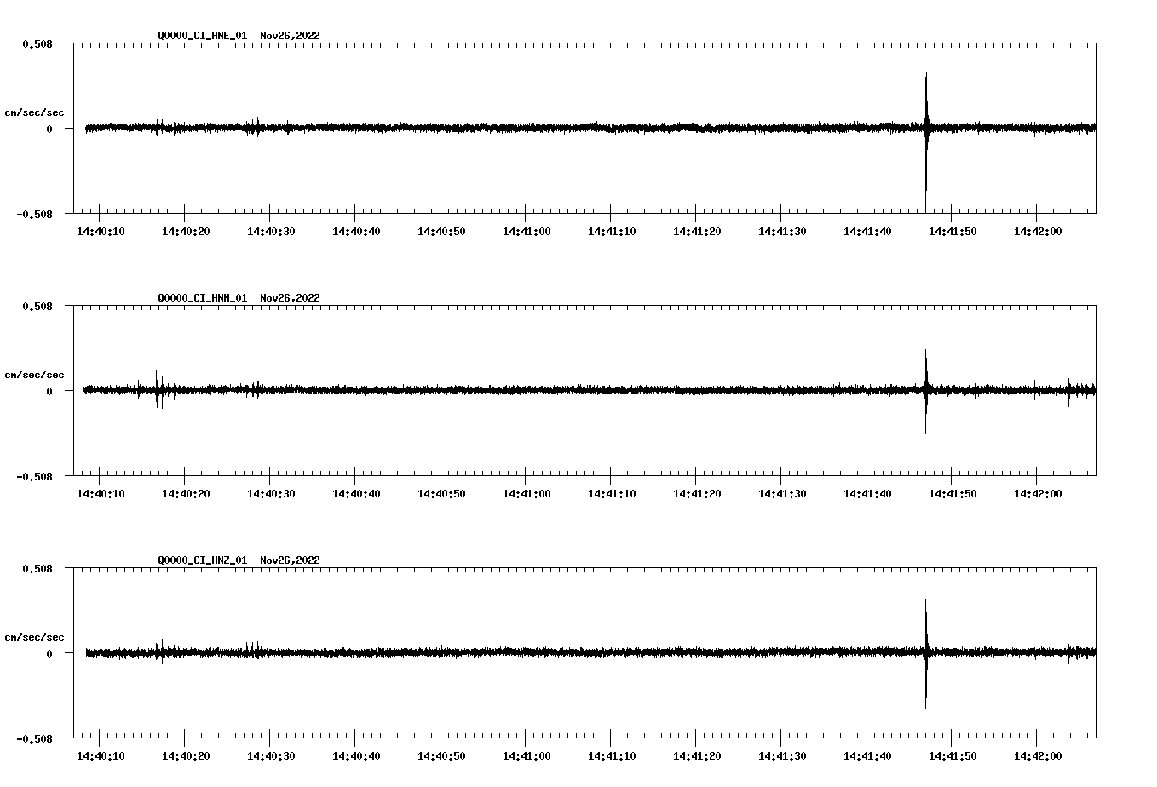Click the -0.508 lower limit label on HNN axis

pos(35,477)
